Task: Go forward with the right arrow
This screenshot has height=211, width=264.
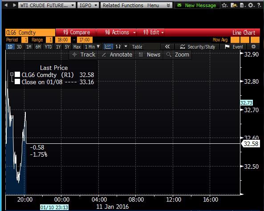Action: (x=15, y=5)
